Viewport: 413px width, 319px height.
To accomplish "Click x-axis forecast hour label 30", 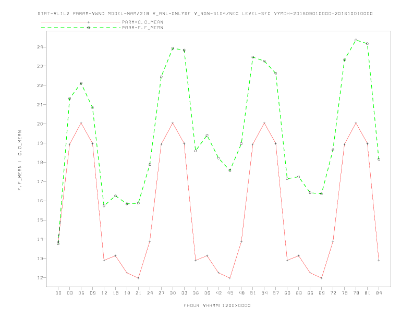I will click(173, 293).
